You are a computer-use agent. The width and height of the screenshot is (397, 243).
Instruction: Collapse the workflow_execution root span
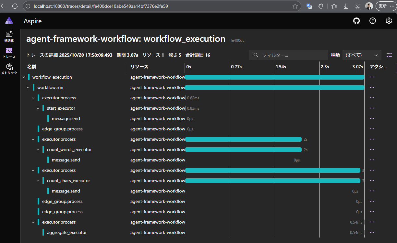coord(23,77)
